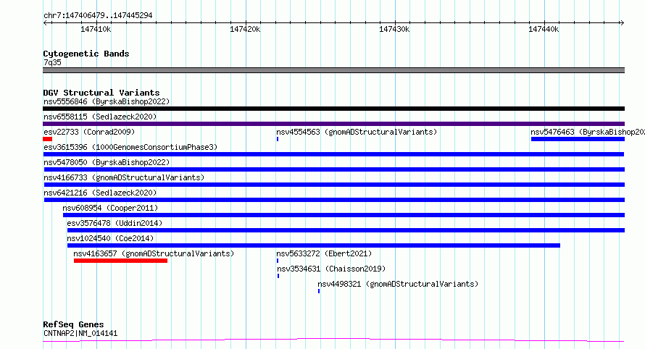Image resolution: width=645 pixels, height=349 pixels.
Task: Click the RefSeq Genes track title
Action: tap(73, 324)
